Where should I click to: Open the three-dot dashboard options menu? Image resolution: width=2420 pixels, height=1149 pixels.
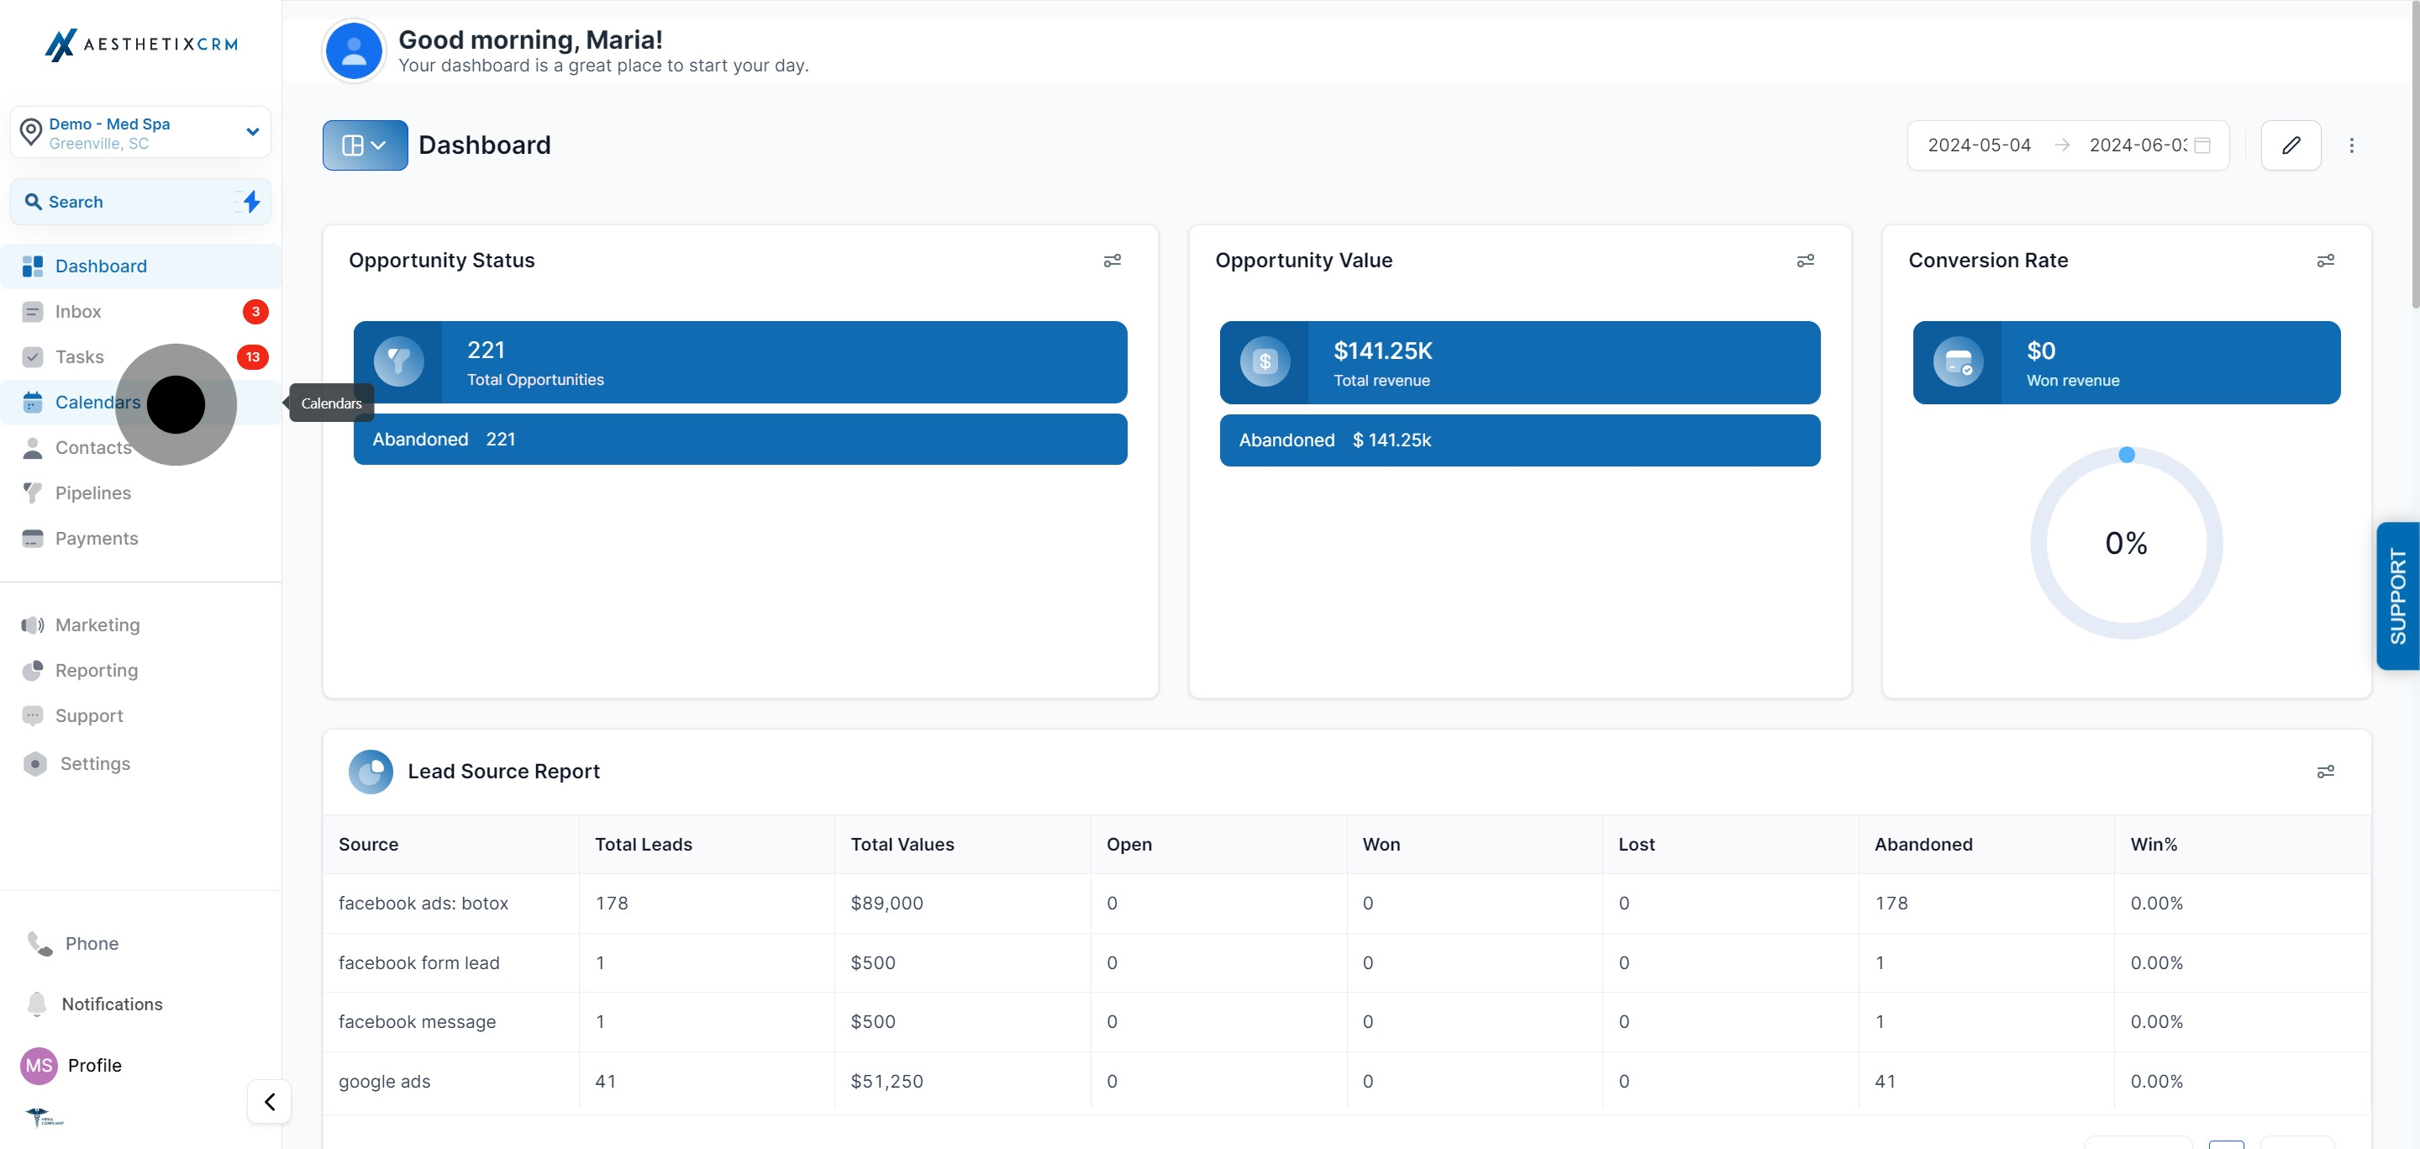(2351, 145)
